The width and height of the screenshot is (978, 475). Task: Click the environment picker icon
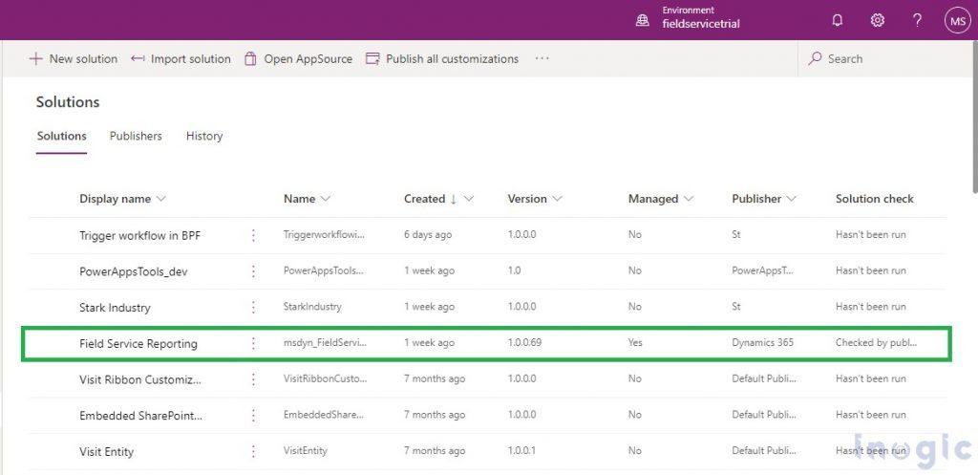[x=643, y=20]
